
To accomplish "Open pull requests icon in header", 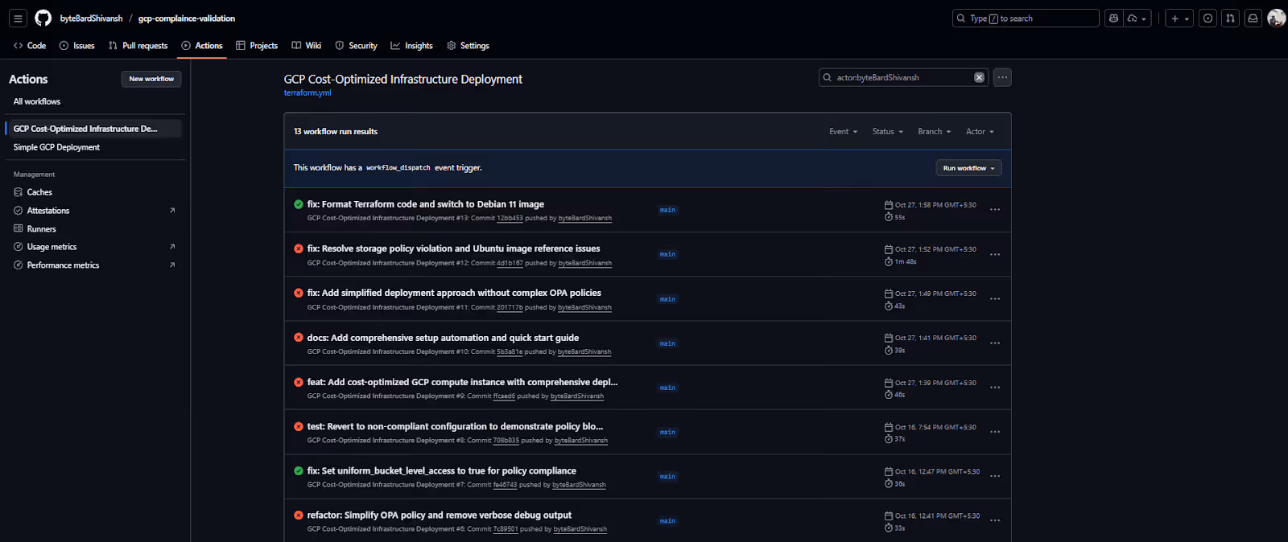I will point(1230,18).
